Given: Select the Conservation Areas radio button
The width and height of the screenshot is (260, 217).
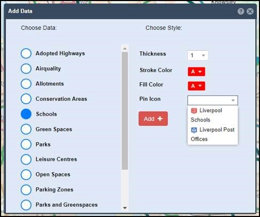Looking at the screenshot, I should 26,99.
